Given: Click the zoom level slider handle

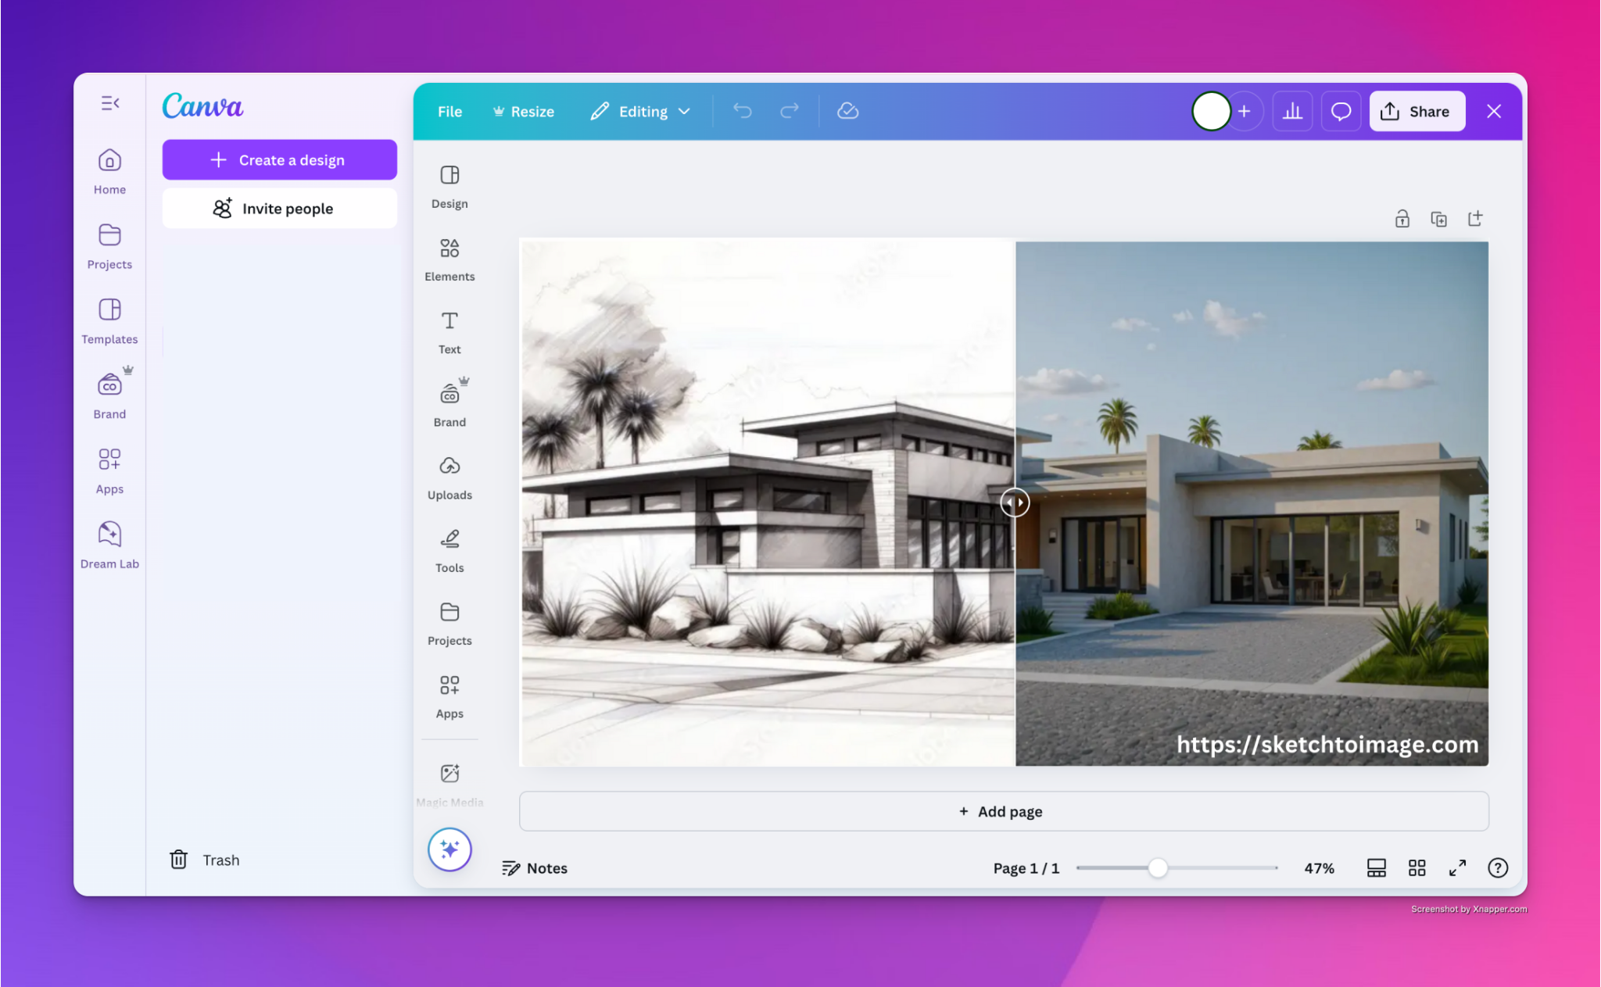Looking at the screenshot, I should pyautogui.click(x=1158, y=867).
